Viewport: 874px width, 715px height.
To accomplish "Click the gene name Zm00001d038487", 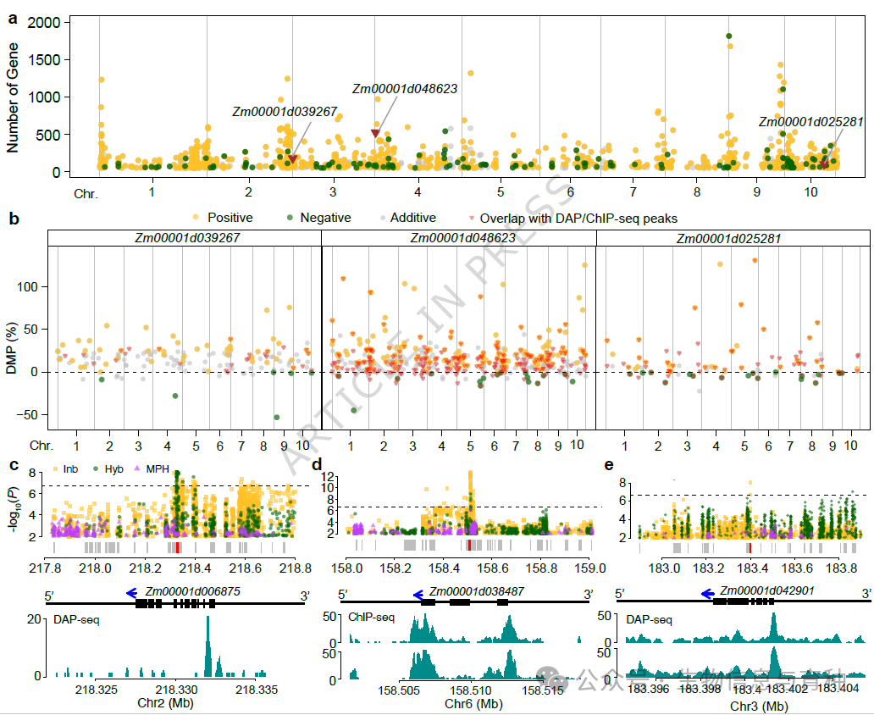I will click(477, 591).
